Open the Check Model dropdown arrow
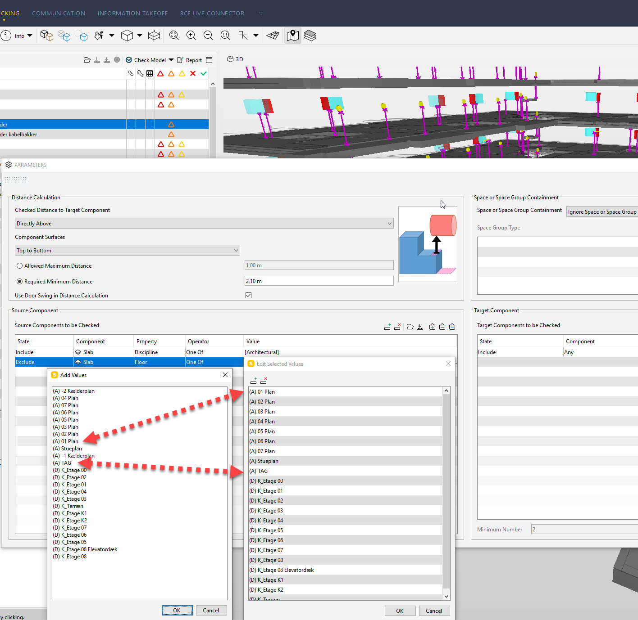Screen dimensions: 638x620 [x=171, y=60]
